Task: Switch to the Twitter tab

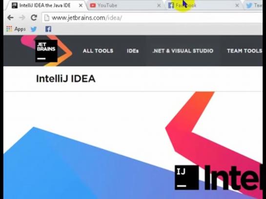Action: (254, 5)
